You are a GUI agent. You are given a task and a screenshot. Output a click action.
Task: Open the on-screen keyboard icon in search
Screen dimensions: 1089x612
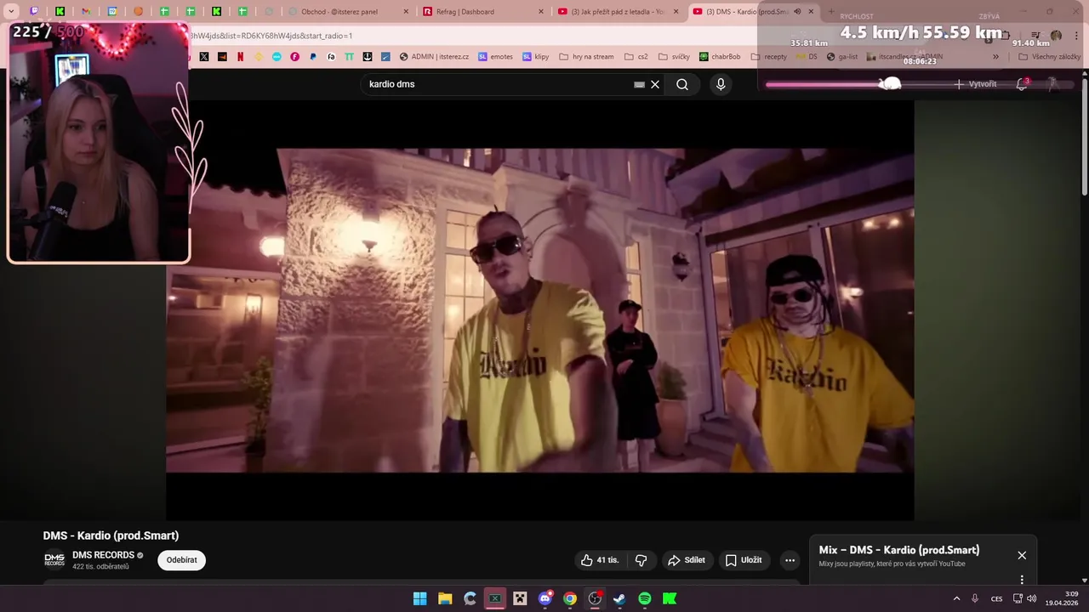pos(639,84)
